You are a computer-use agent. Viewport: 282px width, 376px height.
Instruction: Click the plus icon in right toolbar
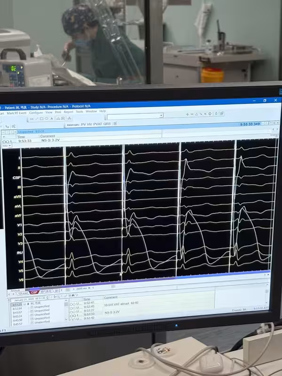coord(187,114)
